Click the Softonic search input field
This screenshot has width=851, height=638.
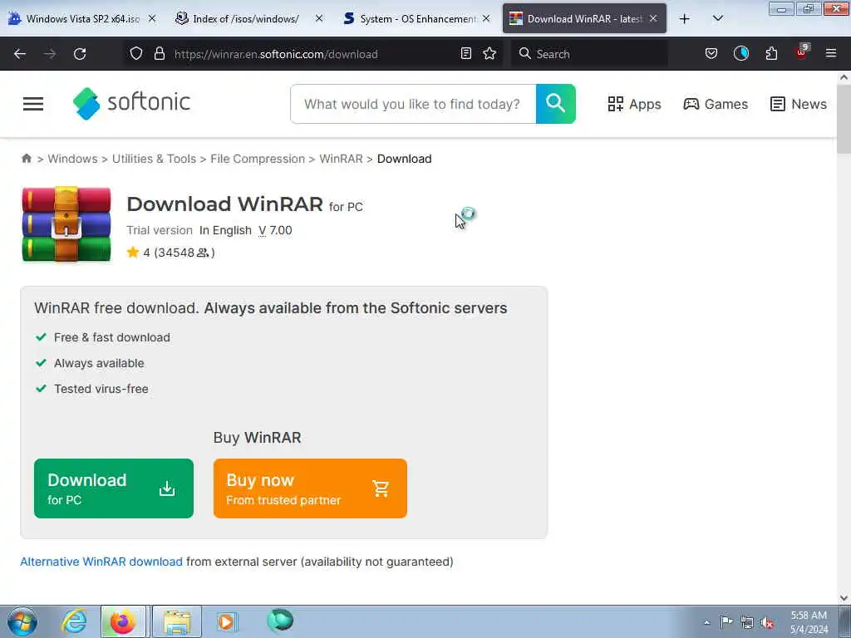click(x=413, y=104)
